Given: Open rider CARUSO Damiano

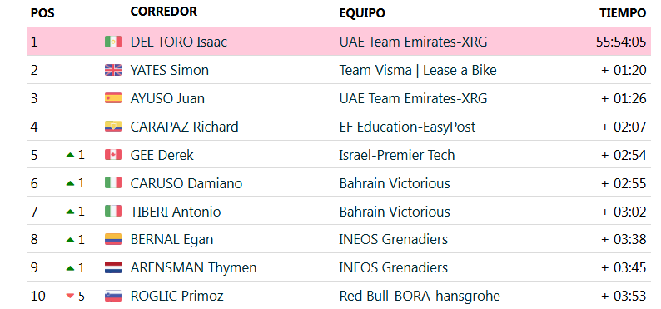Looking at the screenshot, I should click(x=186, y=183).
